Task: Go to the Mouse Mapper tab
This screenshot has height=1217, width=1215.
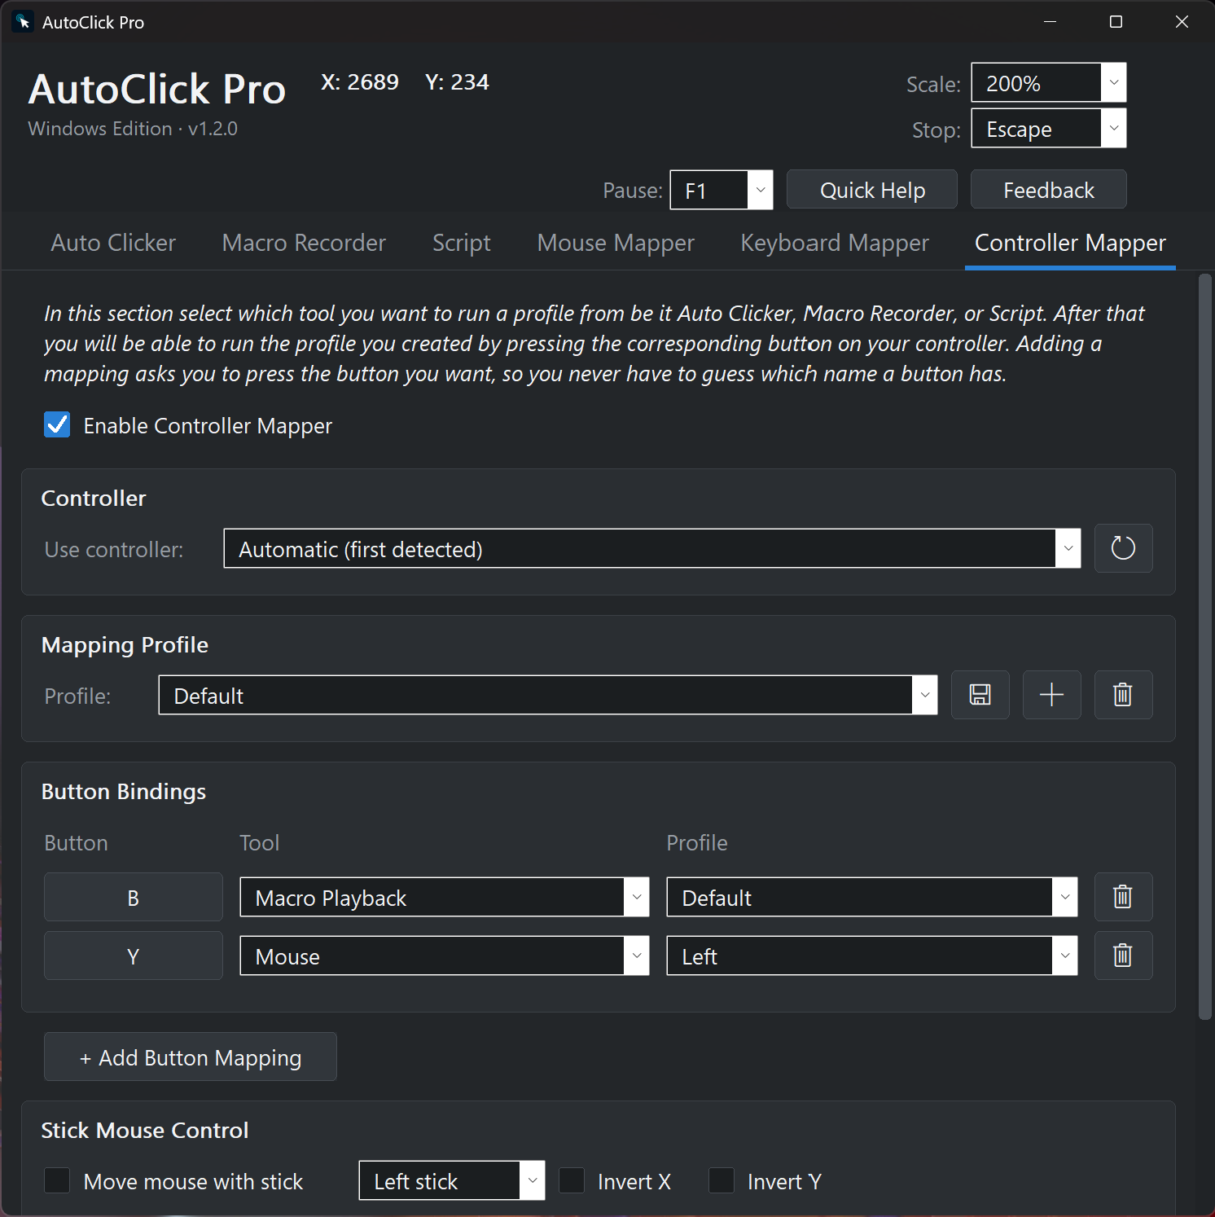Action: 616,243
